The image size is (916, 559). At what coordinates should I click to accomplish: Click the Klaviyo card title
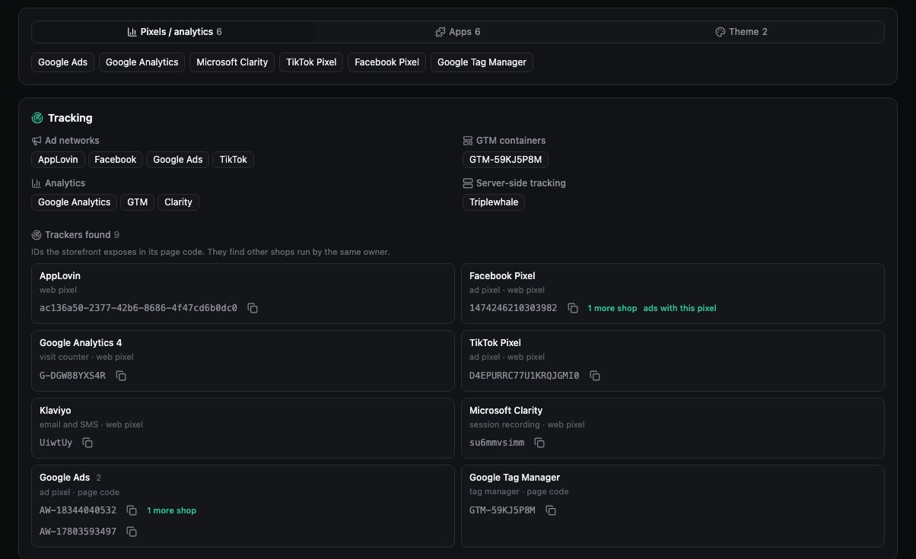tap(56, 411)
